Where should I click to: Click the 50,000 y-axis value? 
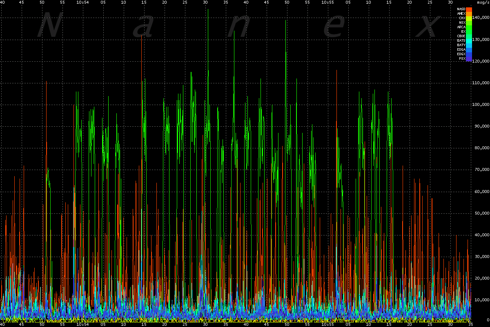483,213
